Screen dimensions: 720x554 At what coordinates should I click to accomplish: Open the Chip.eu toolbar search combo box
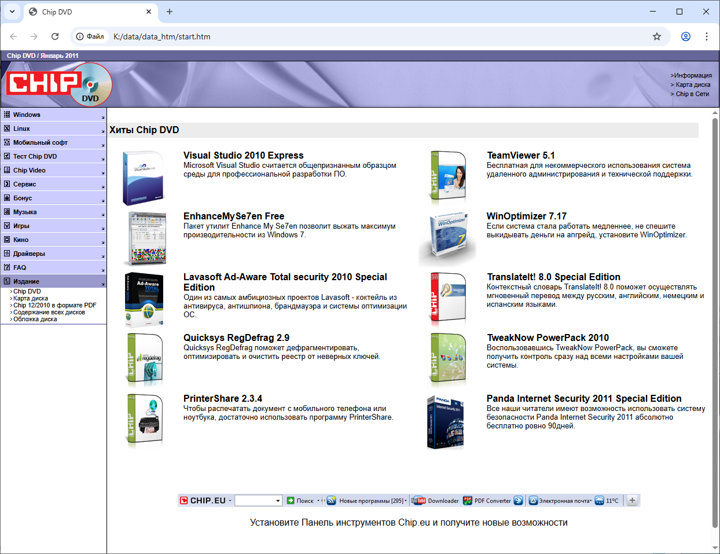(x=258, y=501)
